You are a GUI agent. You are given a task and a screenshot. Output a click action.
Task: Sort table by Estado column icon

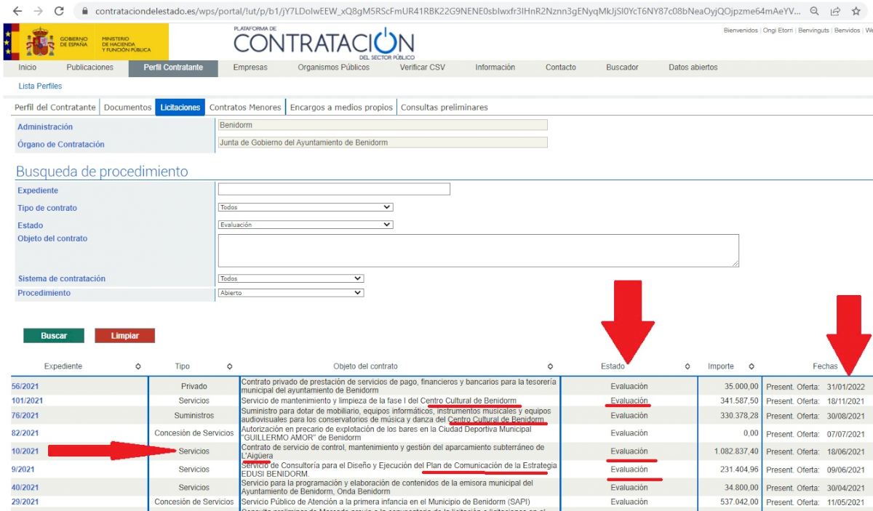click(687, 366)
